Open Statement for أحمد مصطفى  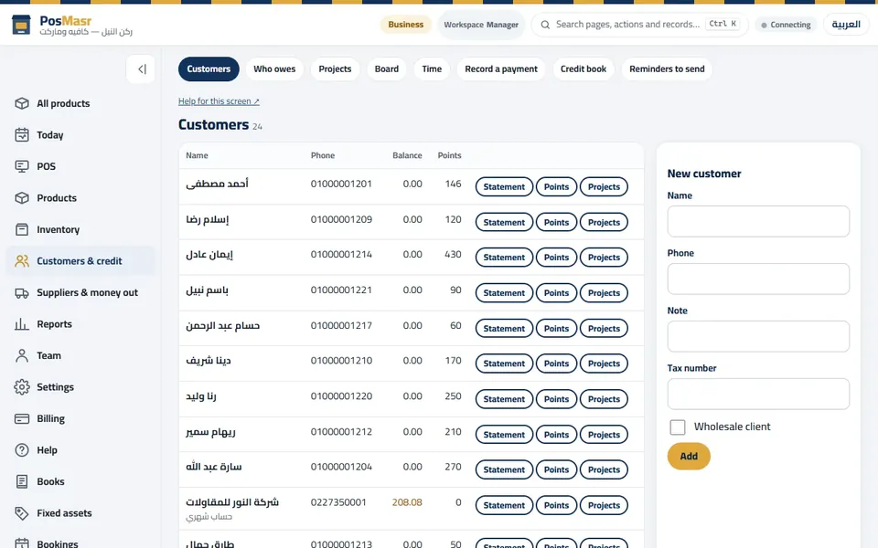pyautogui.click(x=504, y=186)
